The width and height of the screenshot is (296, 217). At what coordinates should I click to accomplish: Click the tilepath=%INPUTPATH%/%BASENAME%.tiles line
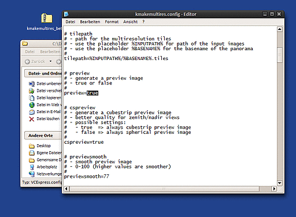116,58
